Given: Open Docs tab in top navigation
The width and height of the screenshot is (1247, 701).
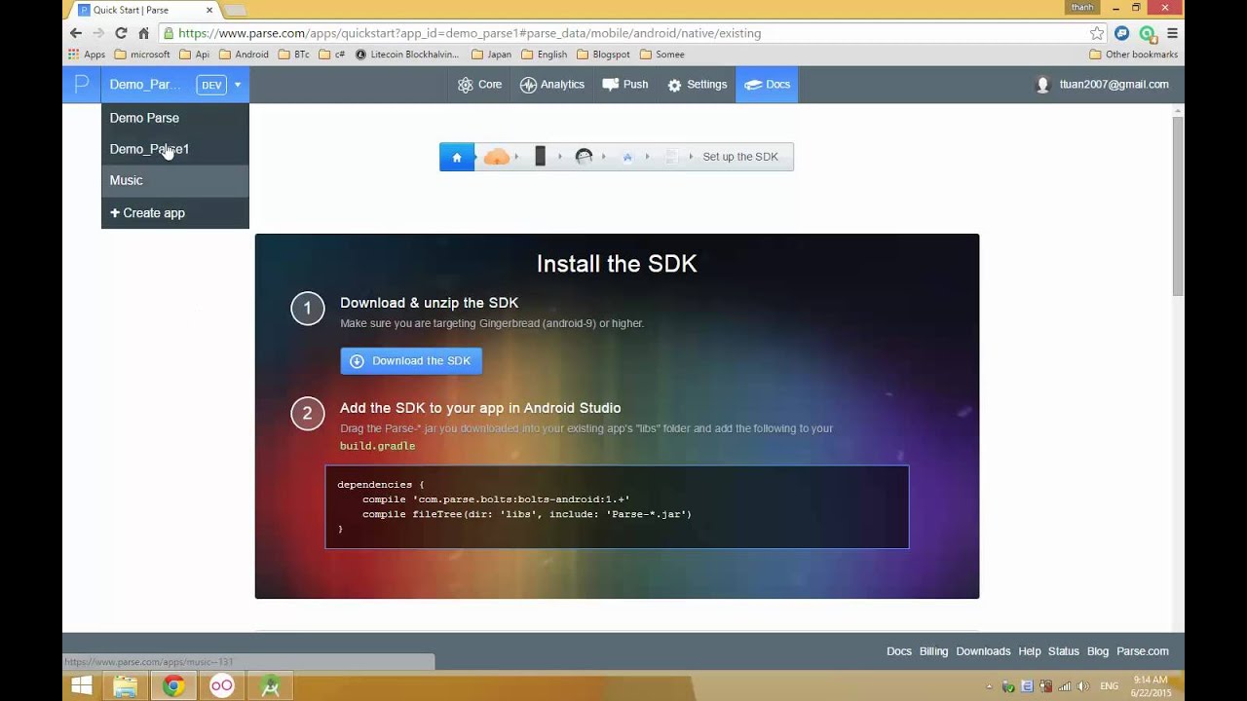Looking at the screenshot, I should (767, 85).
